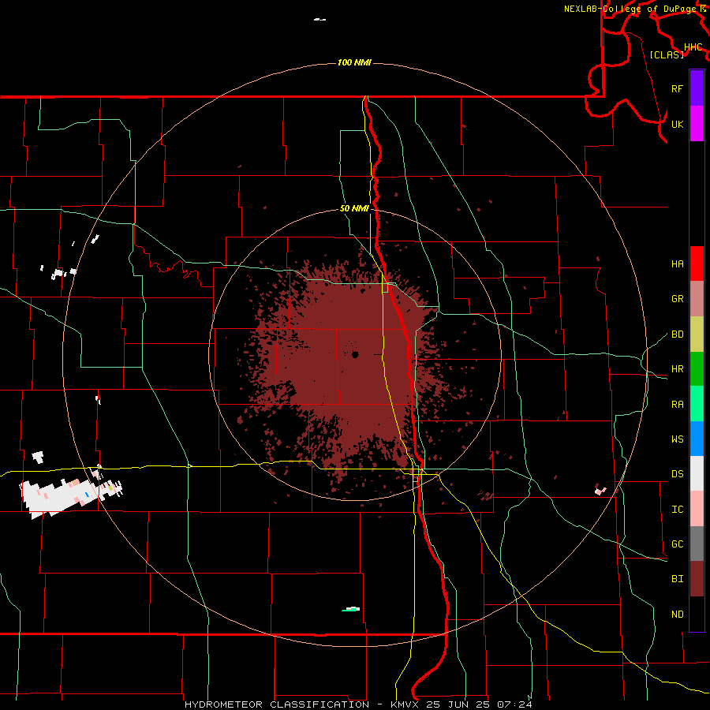Viewport: 710px width, 710px height.
Task: Click the IC legend label
Action: coord(677,510)
